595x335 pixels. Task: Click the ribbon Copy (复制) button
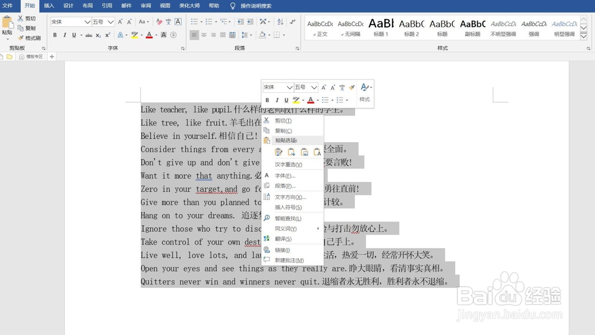tap(27, 28)
